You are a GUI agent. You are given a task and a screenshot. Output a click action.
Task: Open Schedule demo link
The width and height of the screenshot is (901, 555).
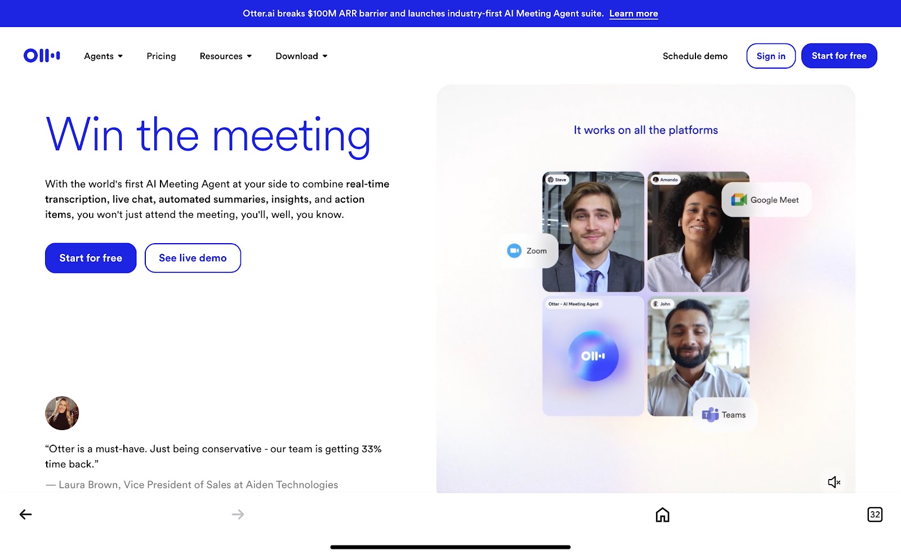pyautogui.click(x=695, y=56)
